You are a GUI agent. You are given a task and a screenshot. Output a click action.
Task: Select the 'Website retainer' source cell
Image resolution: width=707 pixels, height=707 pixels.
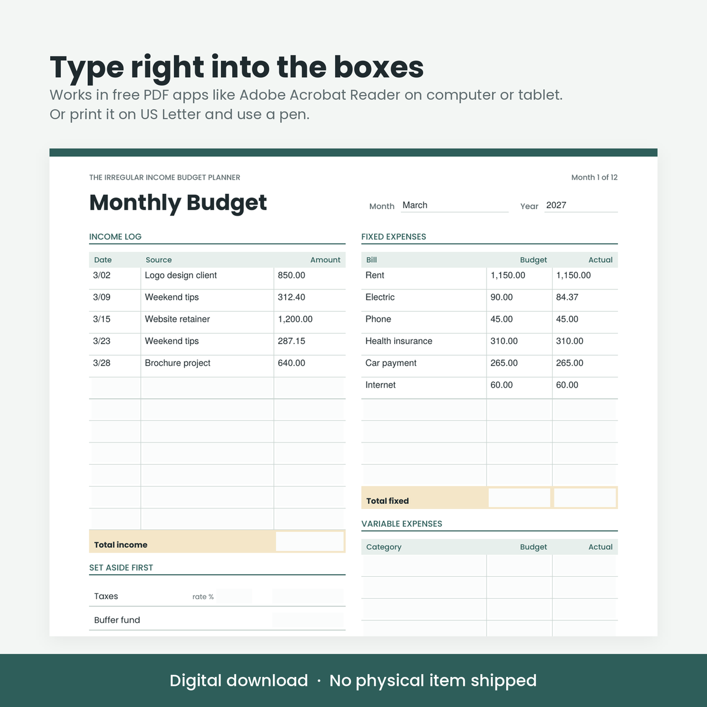[207, 322]
